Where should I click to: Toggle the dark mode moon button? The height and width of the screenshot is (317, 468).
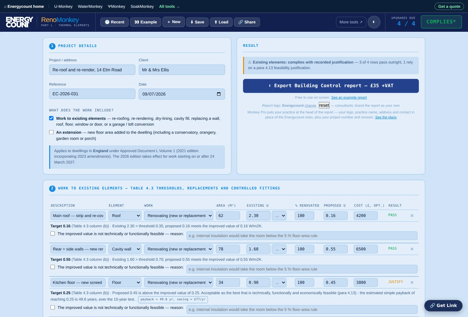374,22
